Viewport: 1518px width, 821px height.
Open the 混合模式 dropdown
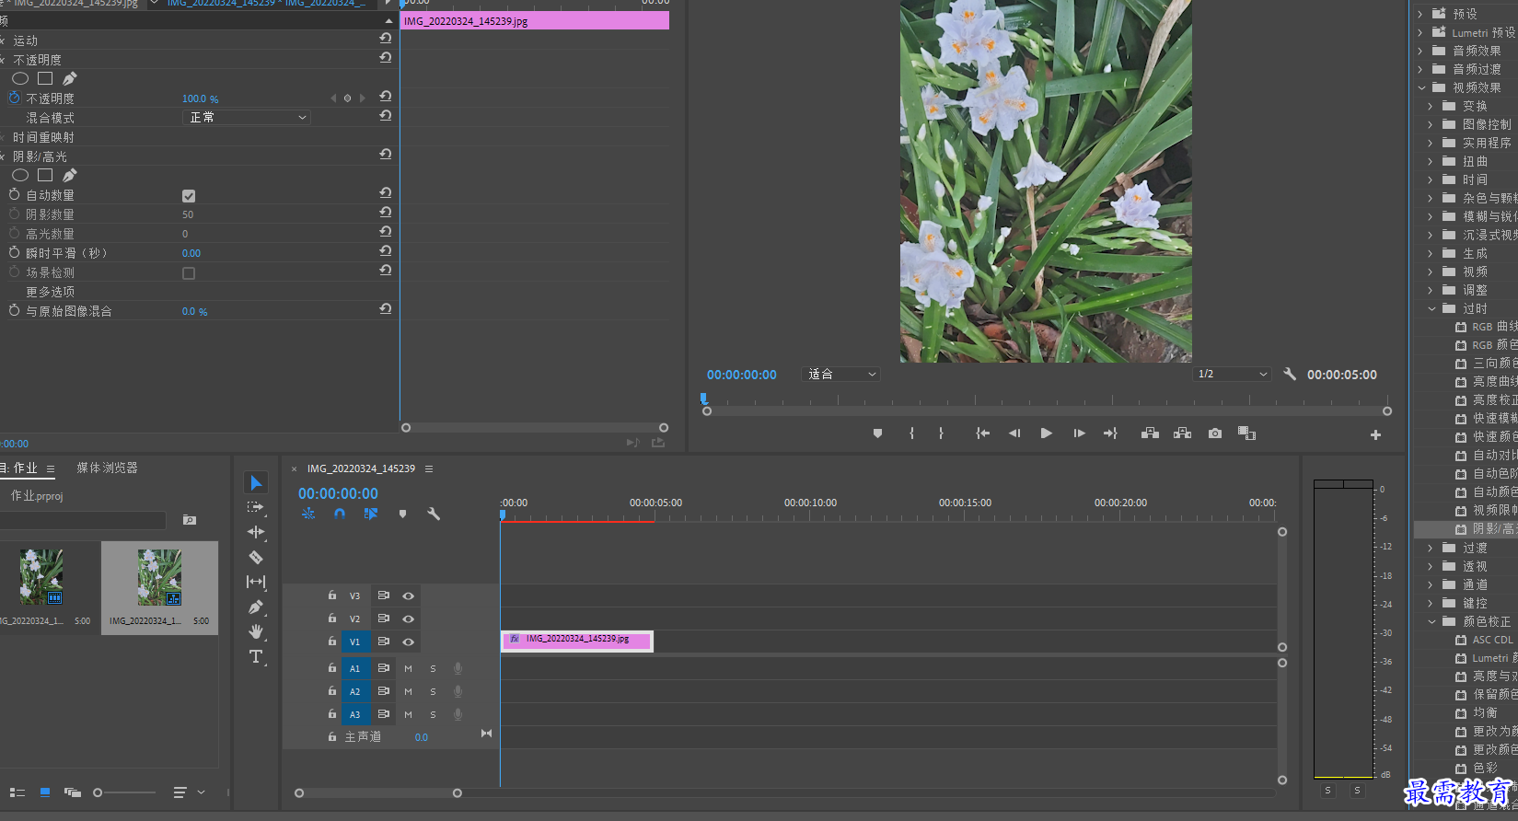pyautogui.click(x=247, y=117)
